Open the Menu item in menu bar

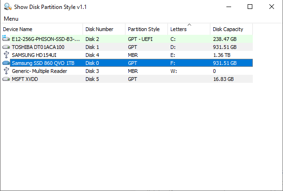11,19
